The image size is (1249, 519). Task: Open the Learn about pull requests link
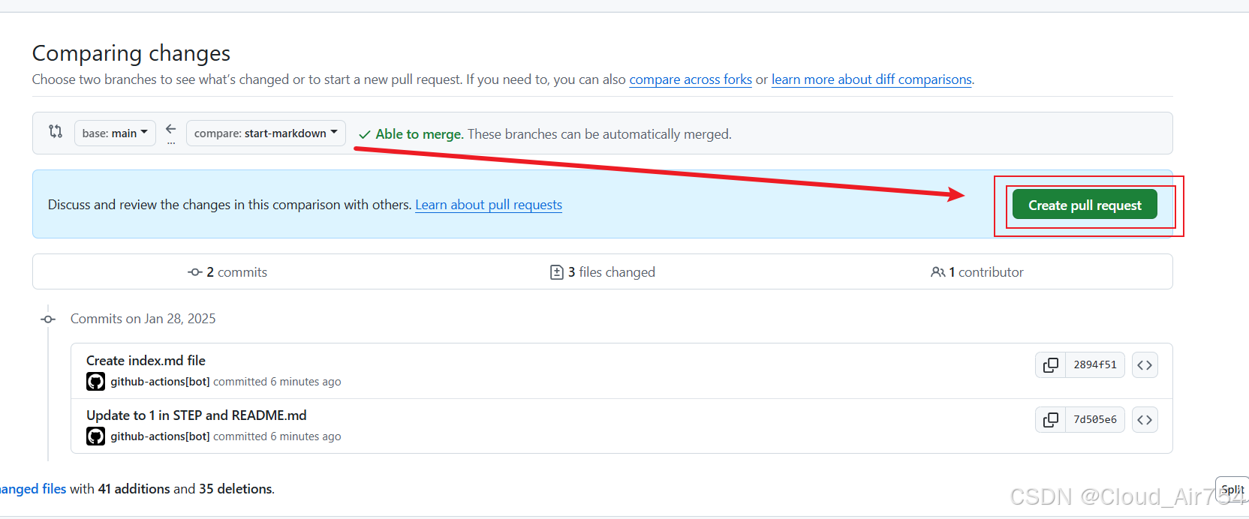tap(489, 205)
